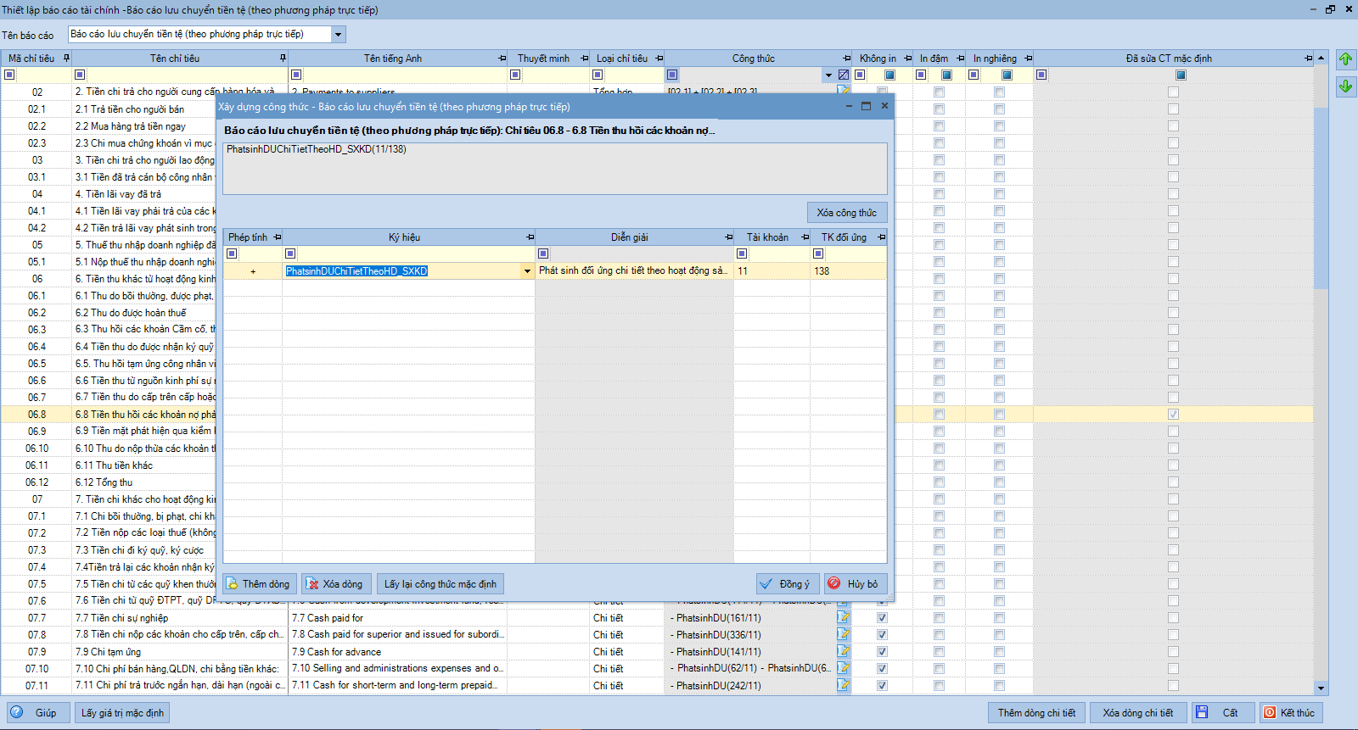
Task: Toggle Đã sửa CT mặc định for row 06.8
Action: (x=1173, y=415)
